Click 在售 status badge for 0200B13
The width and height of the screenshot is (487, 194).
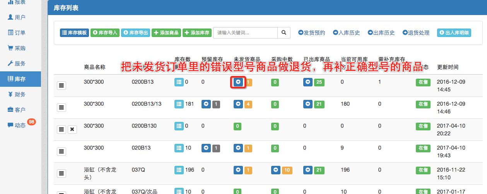click(423, 83)
